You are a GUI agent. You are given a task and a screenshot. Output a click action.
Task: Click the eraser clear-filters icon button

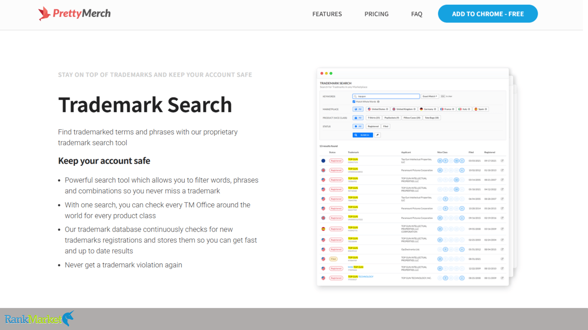[378, 135]
